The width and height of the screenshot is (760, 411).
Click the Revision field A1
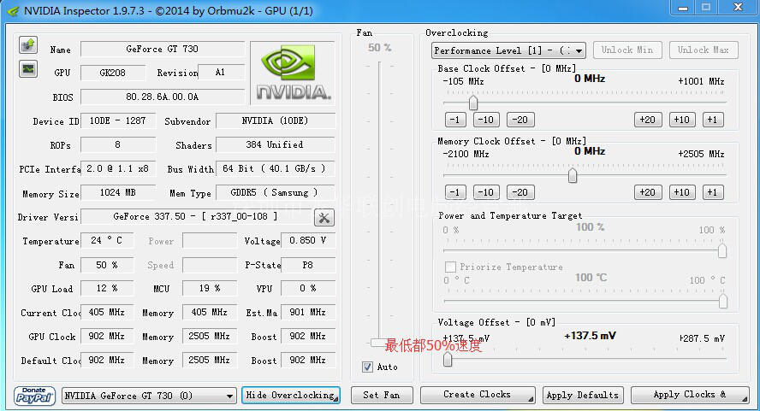pyautogui.click(x=221, y=72)
